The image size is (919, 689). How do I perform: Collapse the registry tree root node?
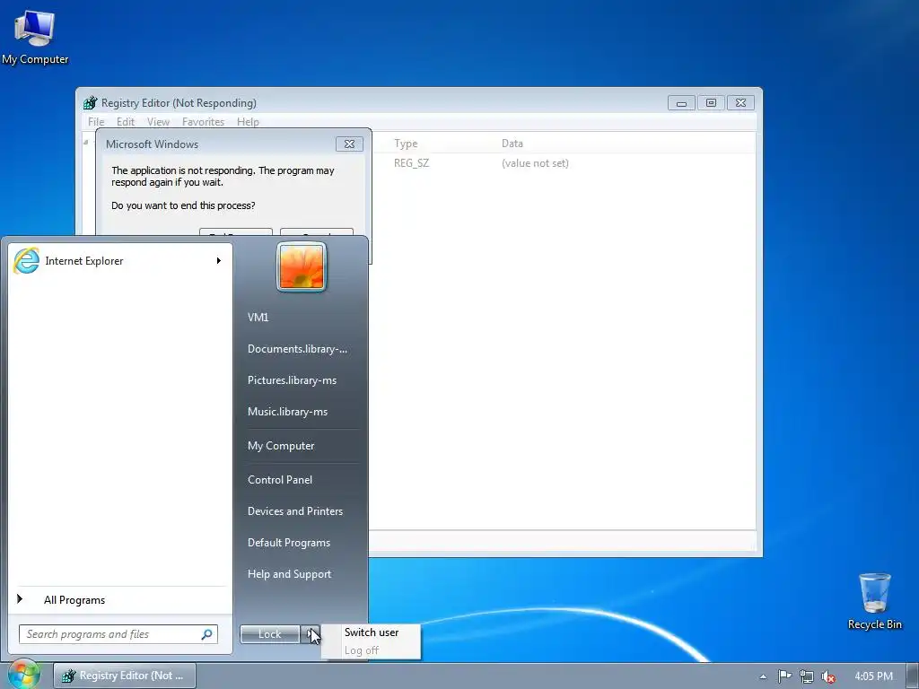pyautogui.click(x=85, y=142)
